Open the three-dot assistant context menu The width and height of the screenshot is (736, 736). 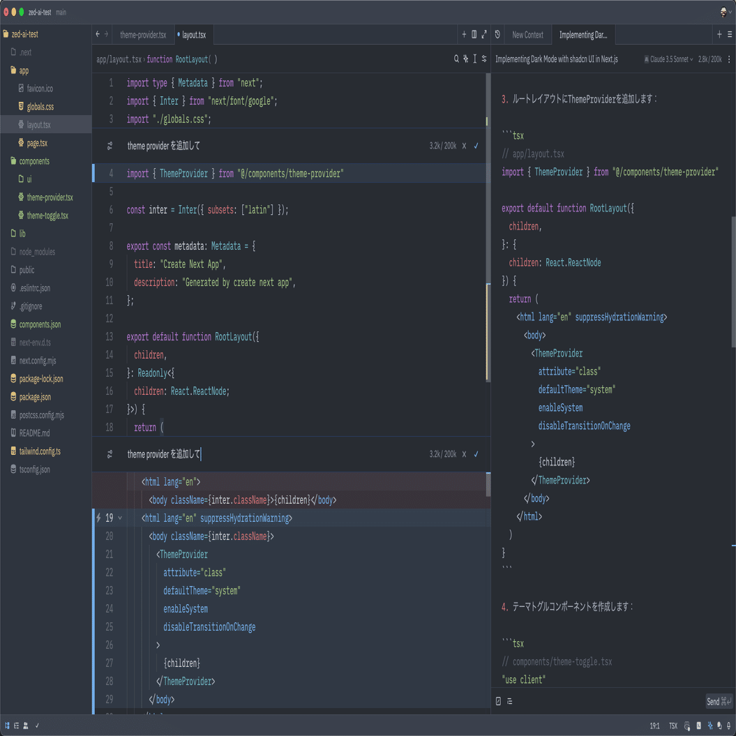pos(729,59)
